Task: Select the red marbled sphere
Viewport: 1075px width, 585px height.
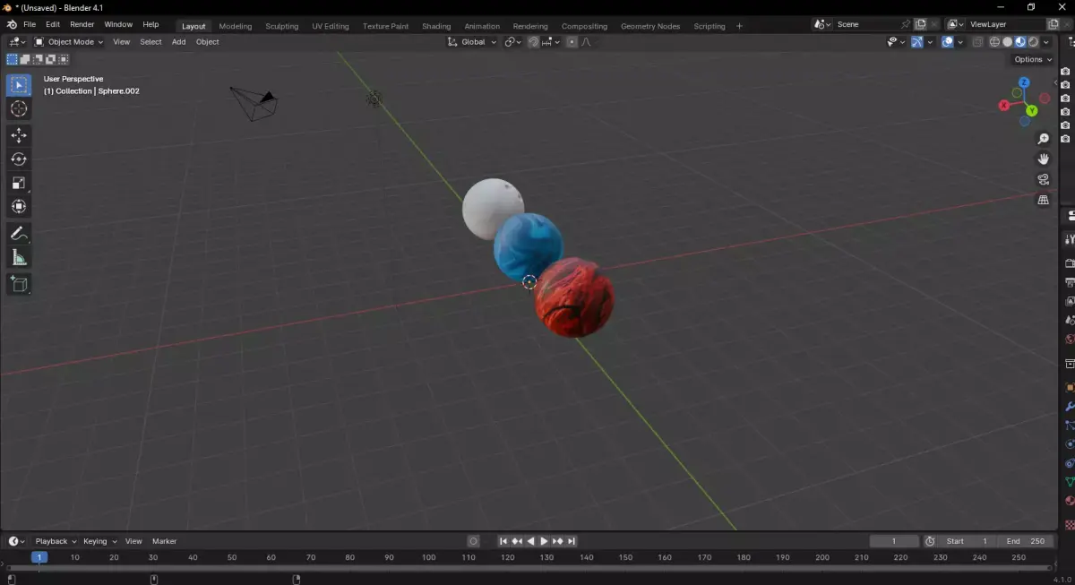Action: [574, 298]
